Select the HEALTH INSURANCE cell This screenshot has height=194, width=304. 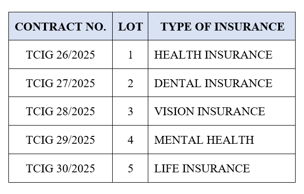point(222,55)
